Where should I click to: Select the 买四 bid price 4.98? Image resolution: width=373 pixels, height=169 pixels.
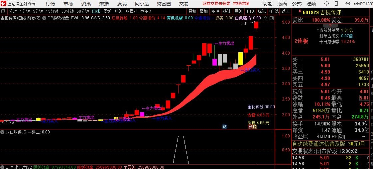coord(325,78)
